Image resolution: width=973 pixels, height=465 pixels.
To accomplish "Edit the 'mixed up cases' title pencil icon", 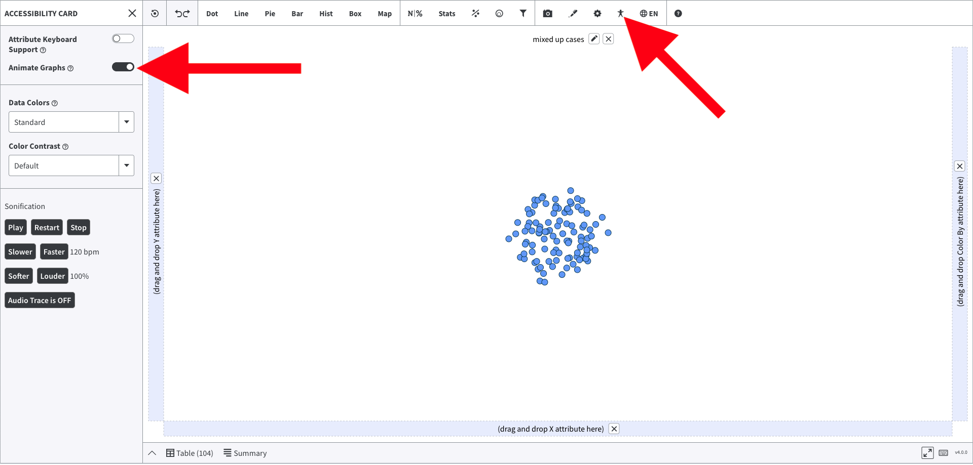I will (x=594, y=39).
